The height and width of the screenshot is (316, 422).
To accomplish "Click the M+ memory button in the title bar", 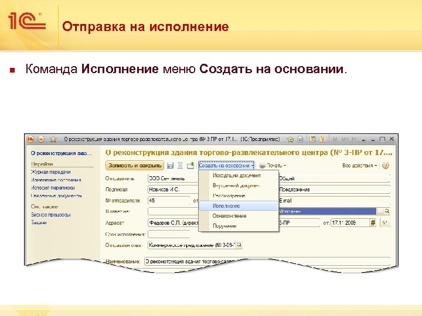I will [345, 139].
